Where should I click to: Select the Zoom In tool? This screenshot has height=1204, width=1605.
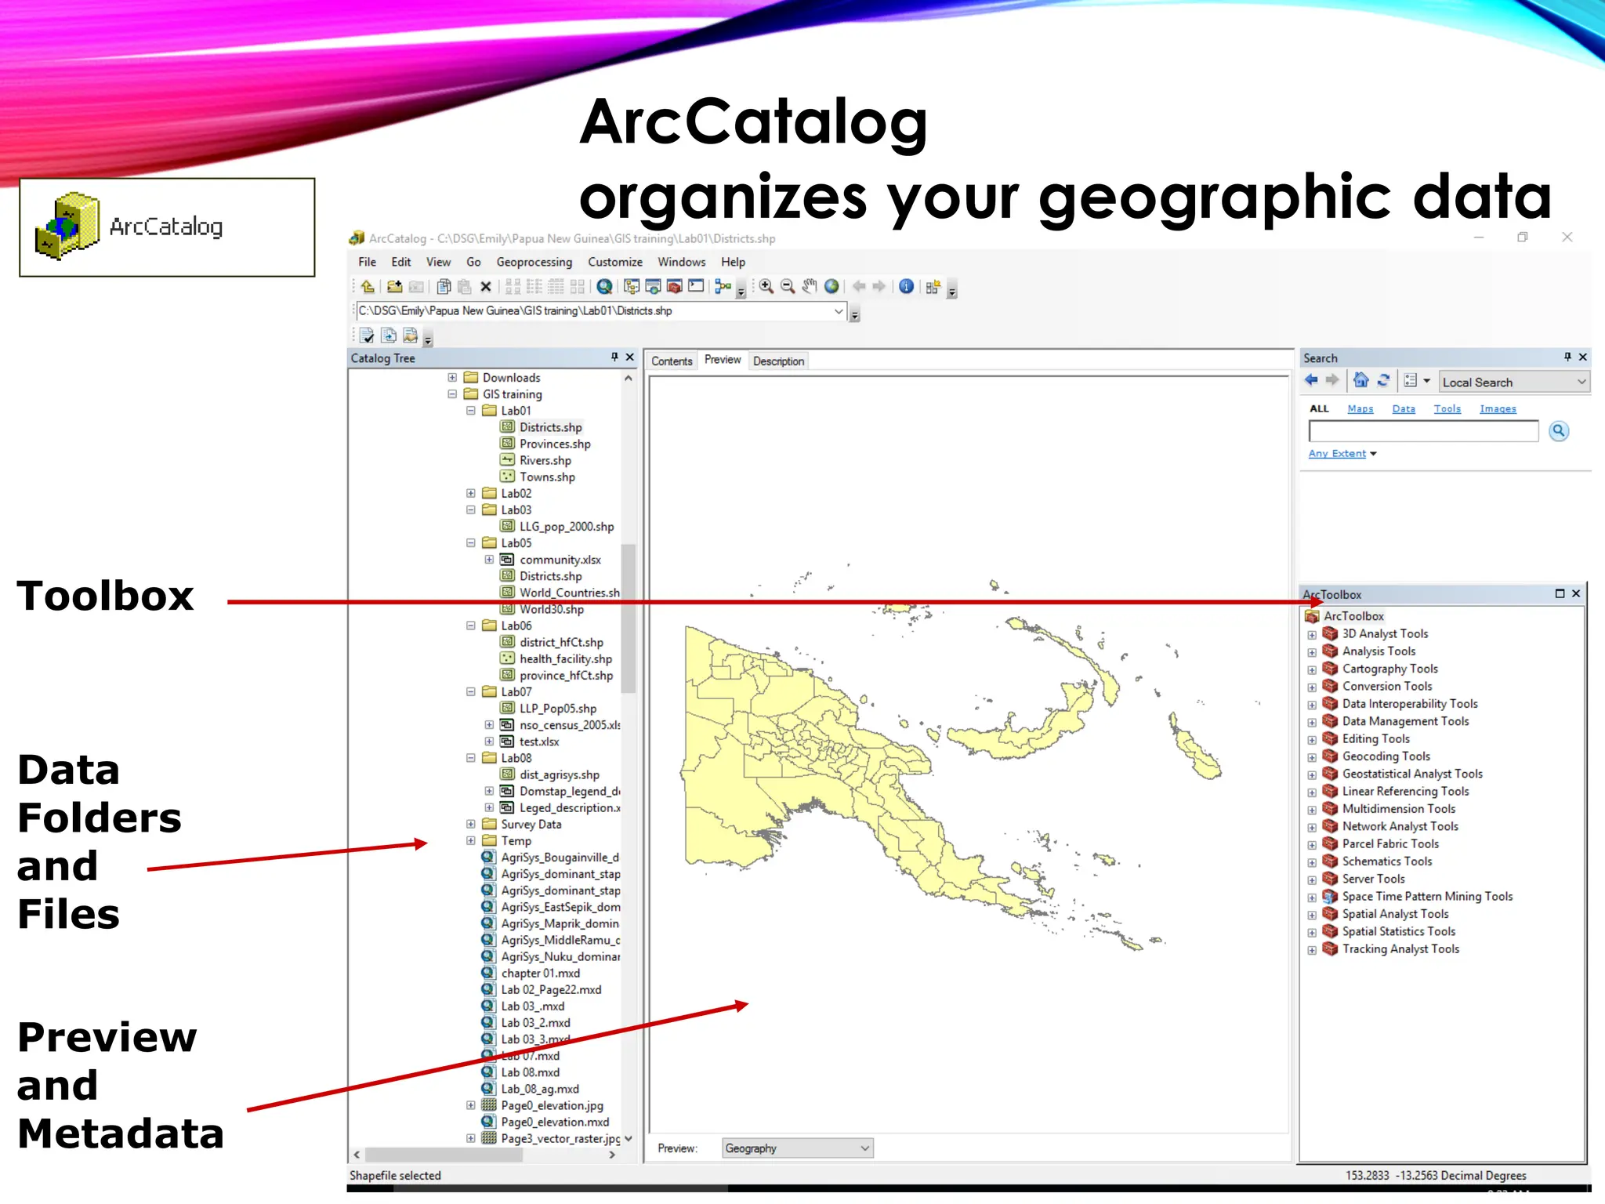pos(766,287)
